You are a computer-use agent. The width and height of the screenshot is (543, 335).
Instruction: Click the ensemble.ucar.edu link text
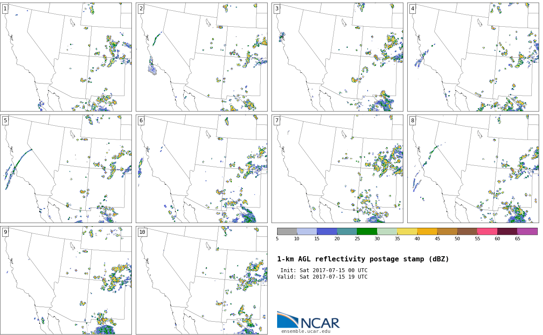pyautogui.click(x=306, y=332)
